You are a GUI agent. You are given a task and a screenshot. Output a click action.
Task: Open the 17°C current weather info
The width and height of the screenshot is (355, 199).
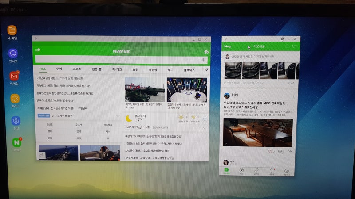tap(138, 120)
